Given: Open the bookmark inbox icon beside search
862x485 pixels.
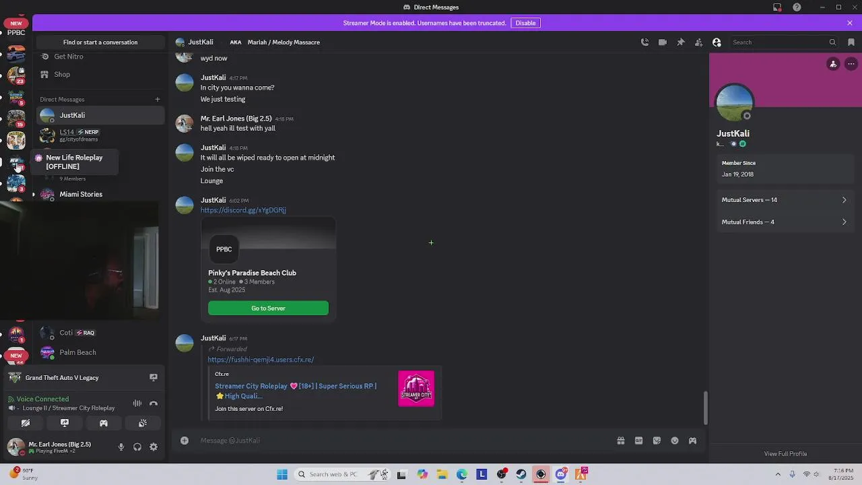Looking at the screenshot, I should click(x=851, y=42).
